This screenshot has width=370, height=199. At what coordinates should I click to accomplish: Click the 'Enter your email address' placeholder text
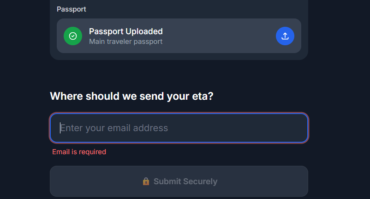coord(114,128)
